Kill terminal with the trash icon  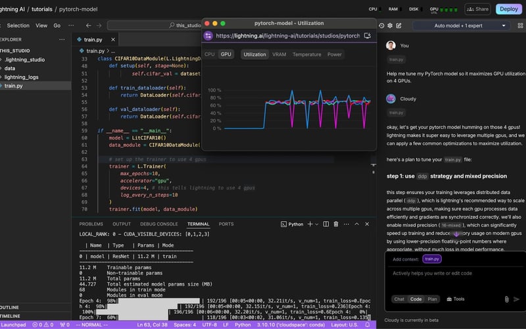[336, 224]
